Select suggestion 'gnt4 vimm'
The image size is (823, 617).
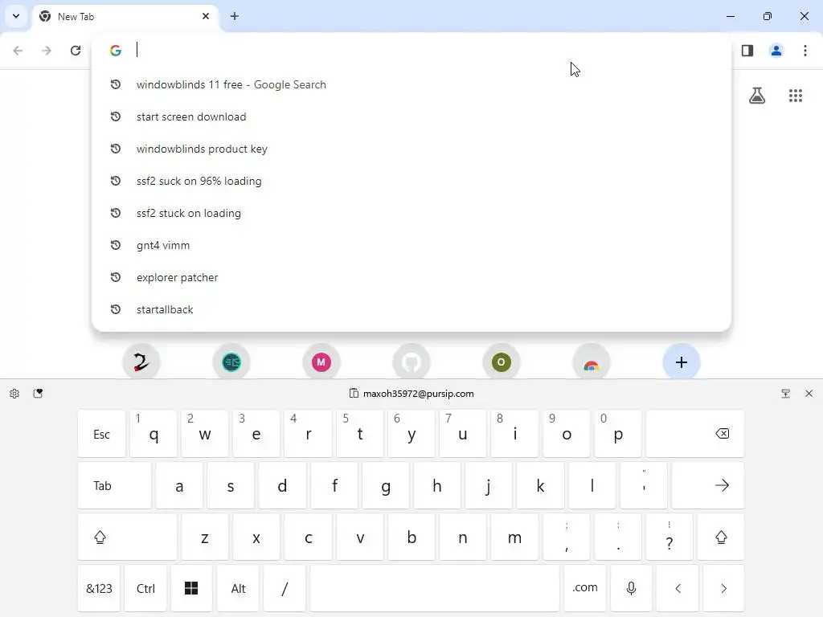pos(411,245)
